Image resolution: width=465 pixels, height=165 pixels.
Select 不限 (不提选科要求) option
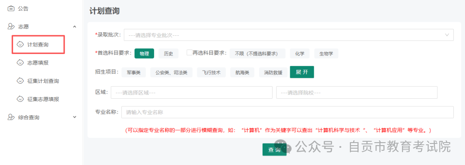[x=257, y=53]
